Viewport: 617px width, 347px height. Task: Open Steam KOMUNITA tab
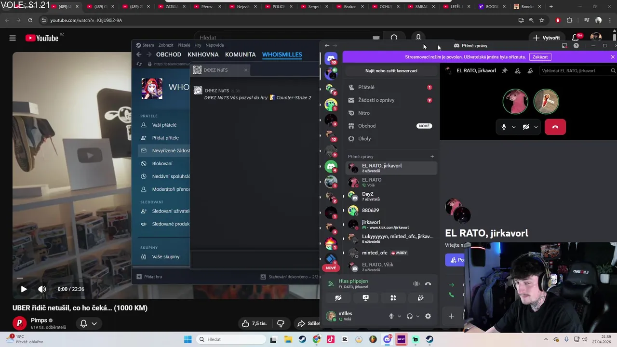[240, 54]
